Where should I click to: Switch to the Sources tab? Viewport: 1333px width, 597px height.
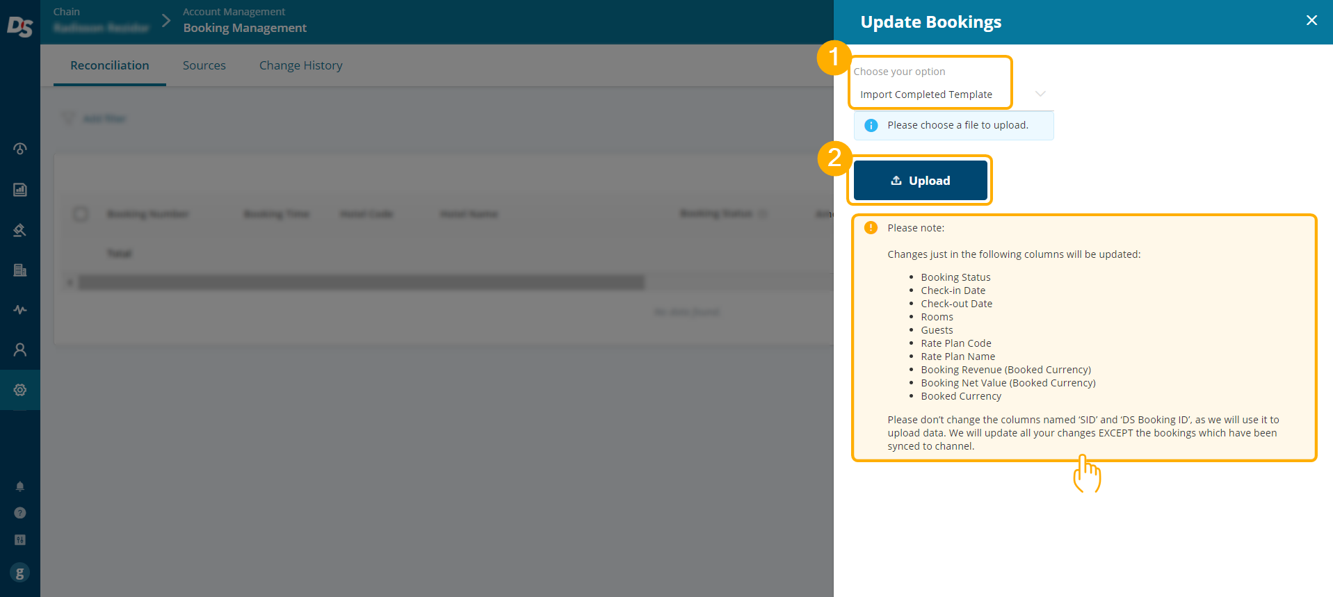coord(204,65)
